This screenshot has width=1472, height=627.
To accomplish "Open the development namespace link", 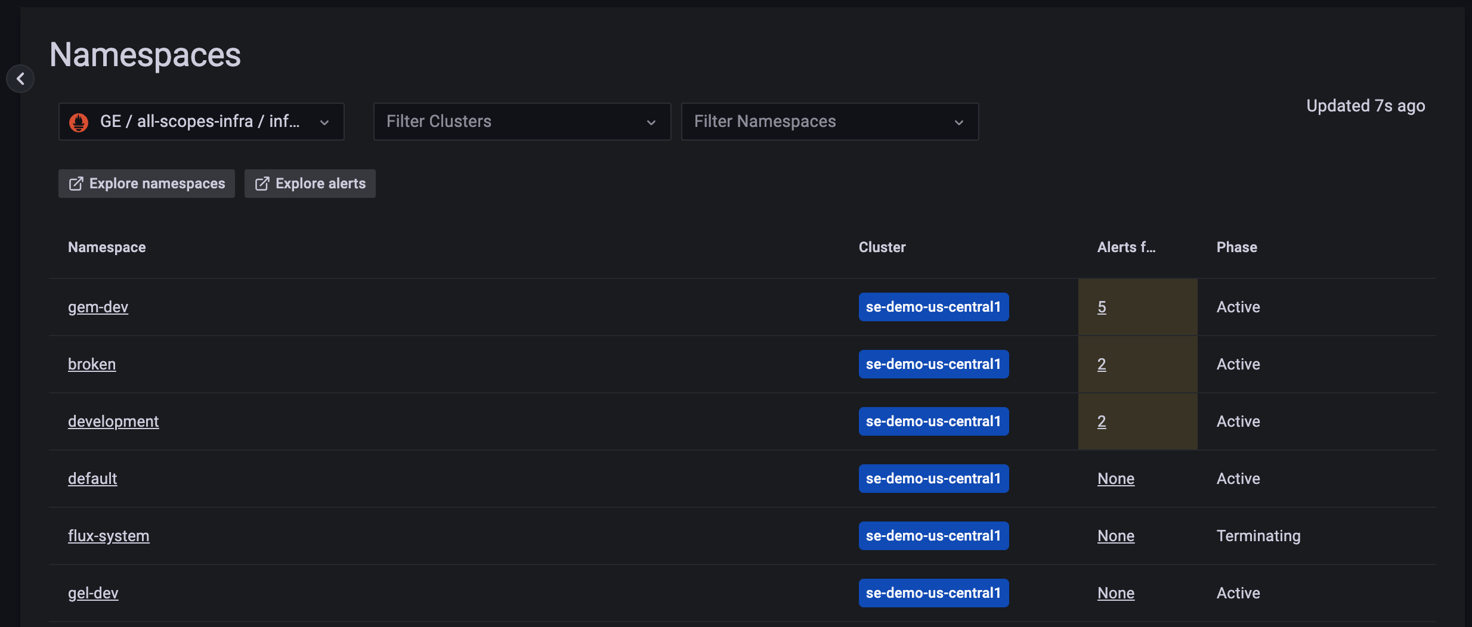I will point(113,421).
